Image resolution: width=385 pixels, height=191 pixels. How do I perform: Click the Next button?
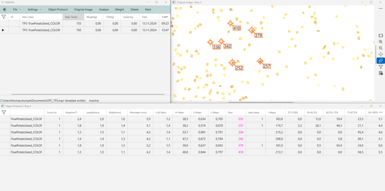pos(148,9)
